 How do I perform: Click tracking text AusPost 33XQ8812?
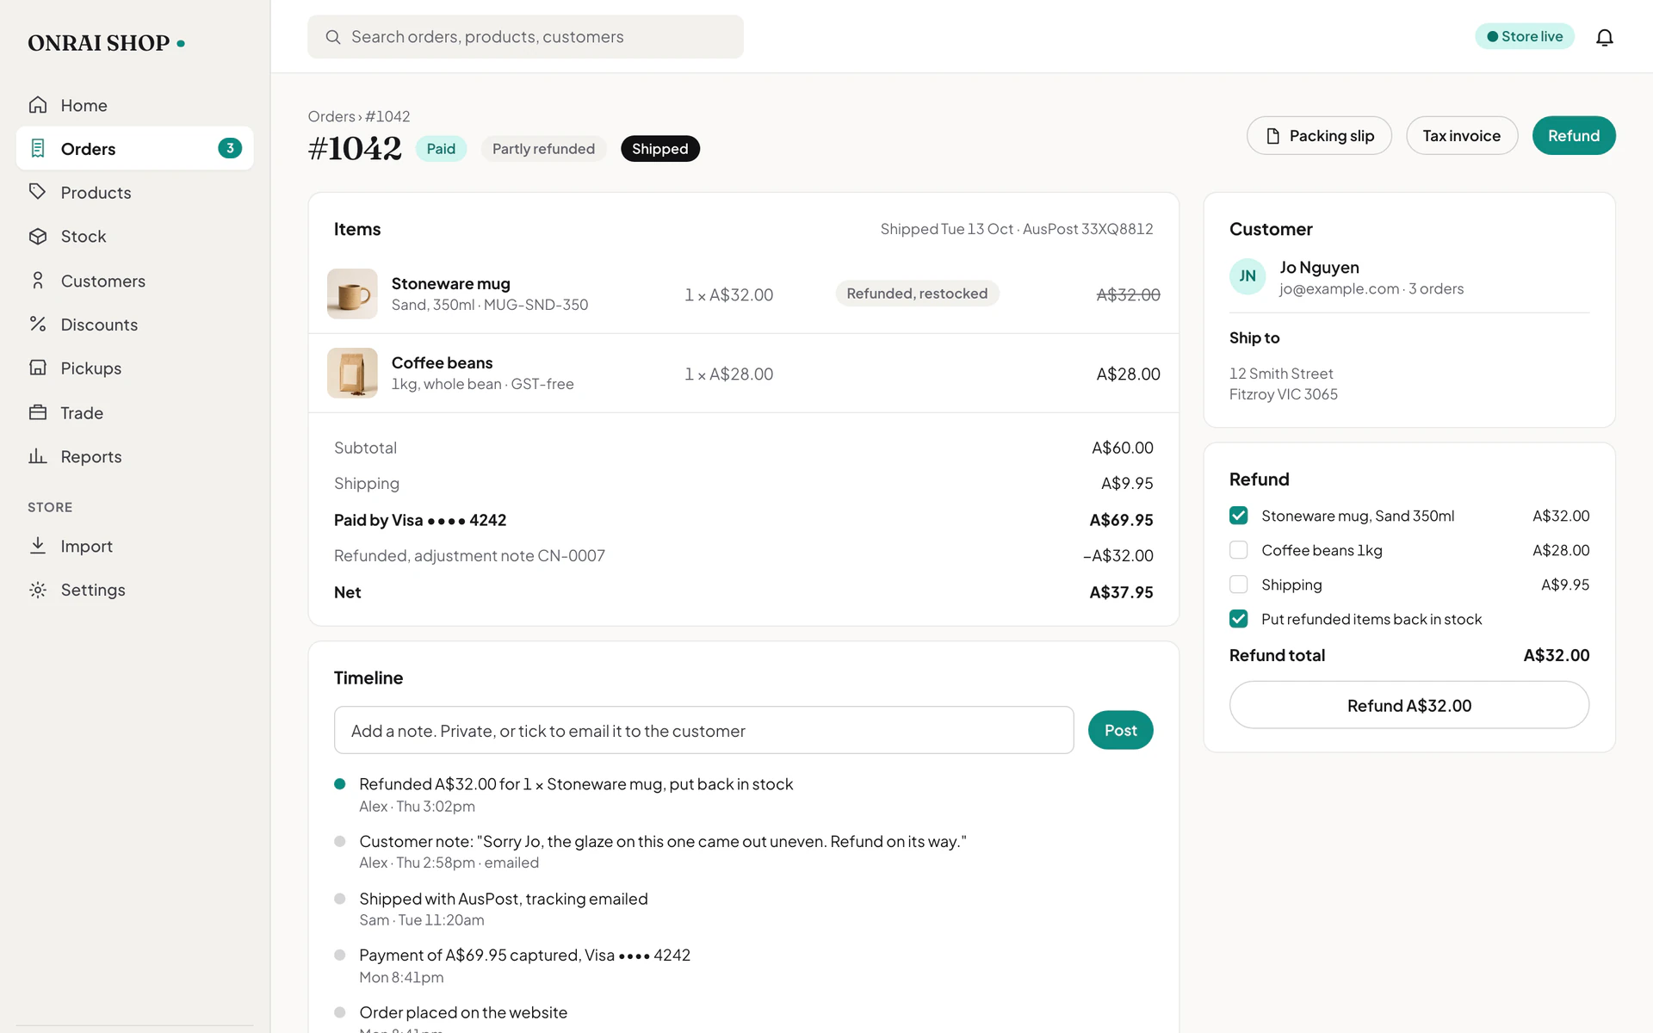pyautogui.click(x=1087, y=229)
